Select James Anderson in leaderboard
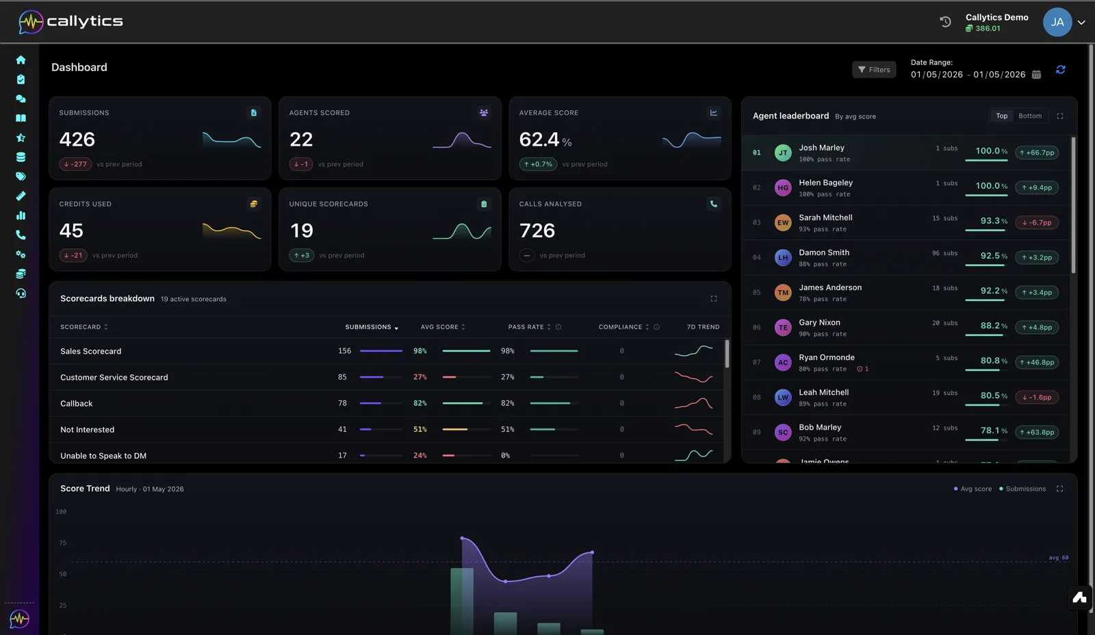Screen dimensions: 1095x635 pyautogui.click(x=906, y=292)
